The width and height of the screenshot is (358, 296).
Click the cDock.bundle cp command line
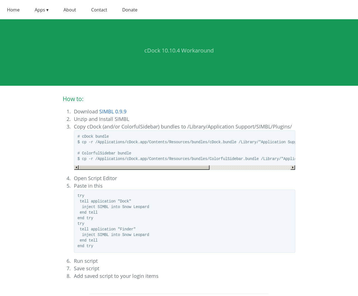186,142
